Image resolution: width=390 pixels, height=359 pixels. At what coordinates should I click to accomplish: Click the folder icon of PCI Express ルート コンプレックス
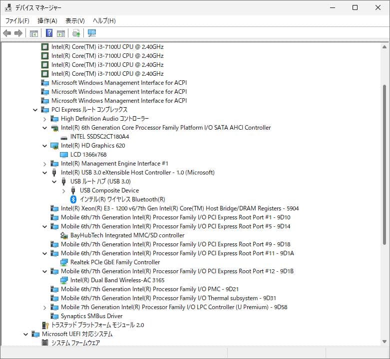(x=45, y=110)
